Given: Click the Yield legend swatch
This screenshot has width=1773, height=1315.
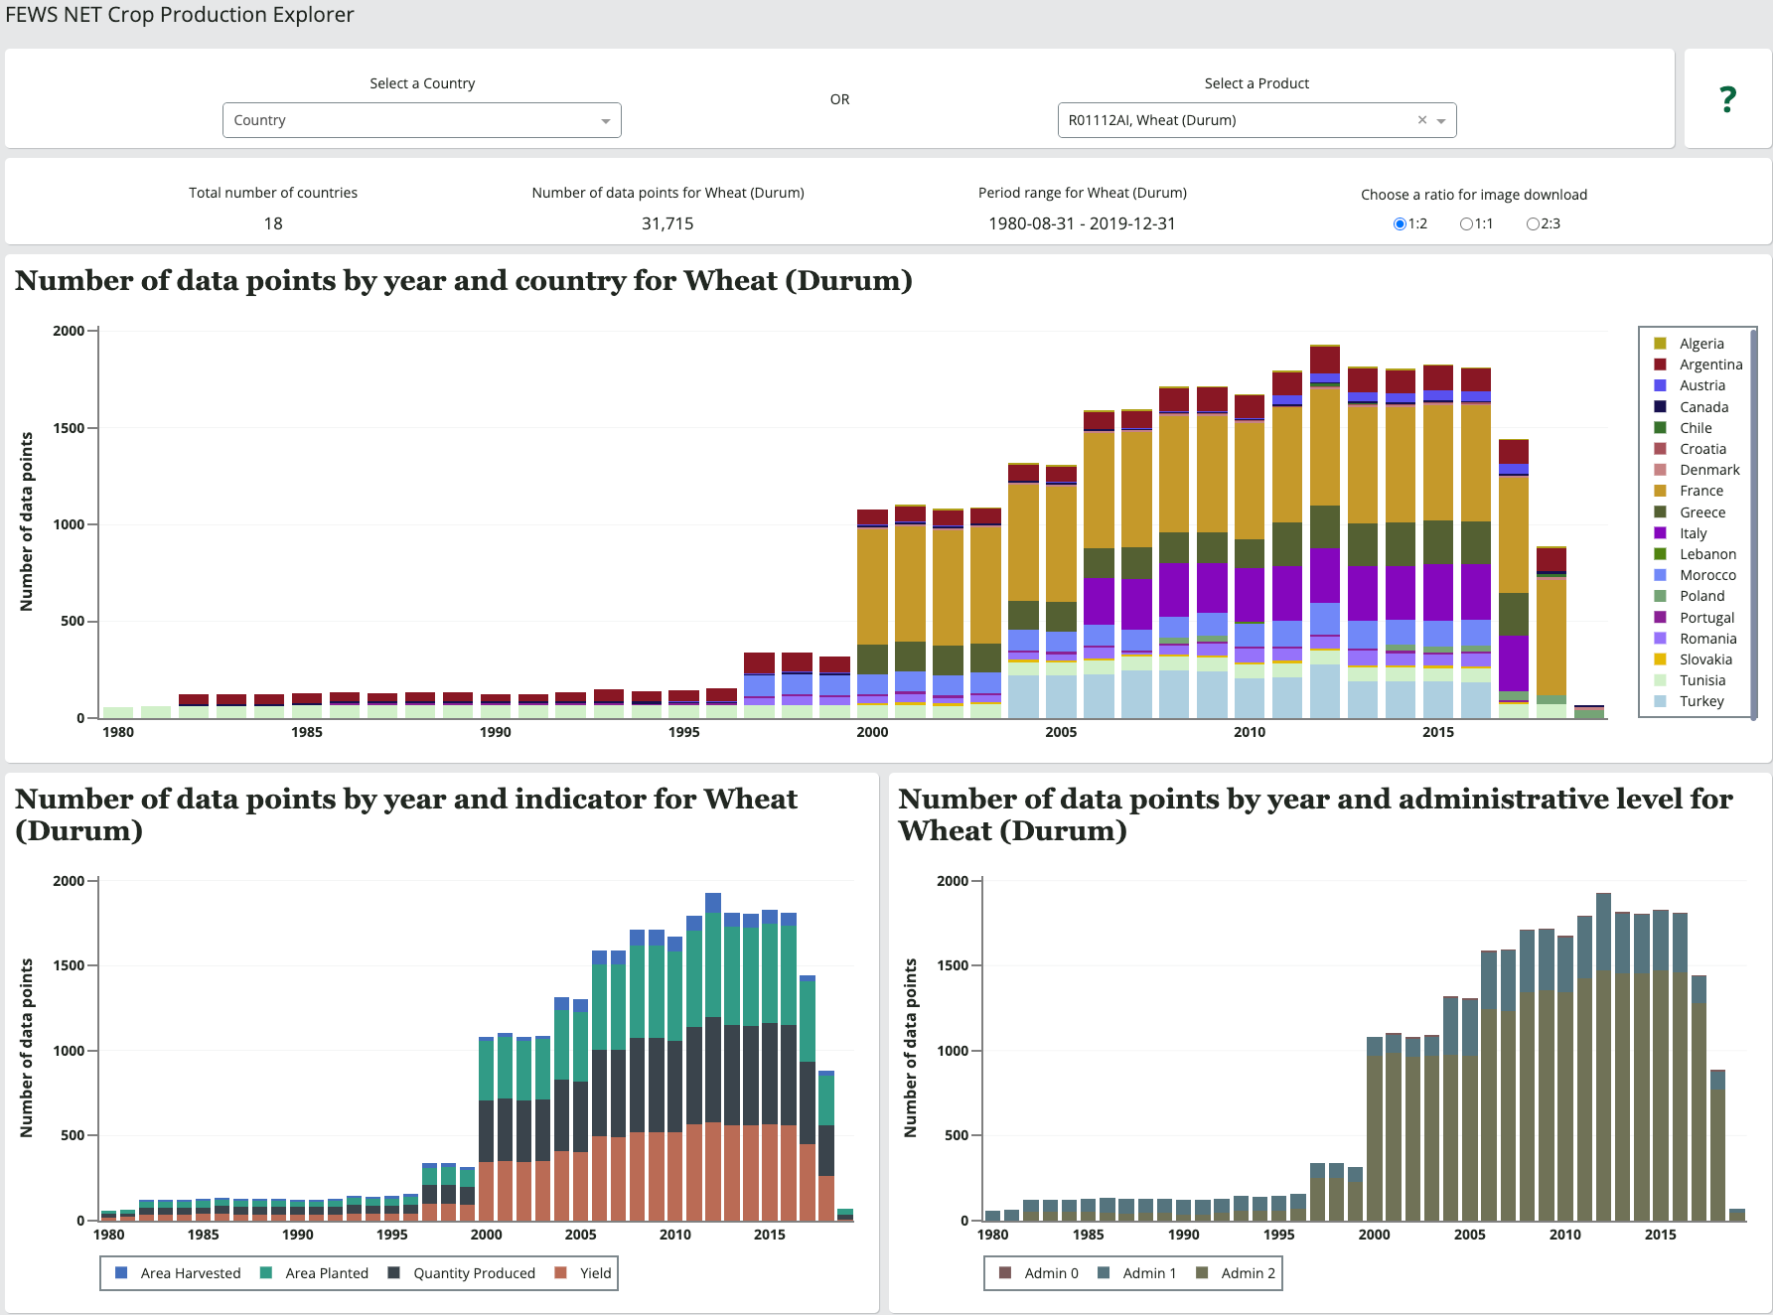Looking at the screenshot, I should pyautogui.click(x=561, y=1273).
